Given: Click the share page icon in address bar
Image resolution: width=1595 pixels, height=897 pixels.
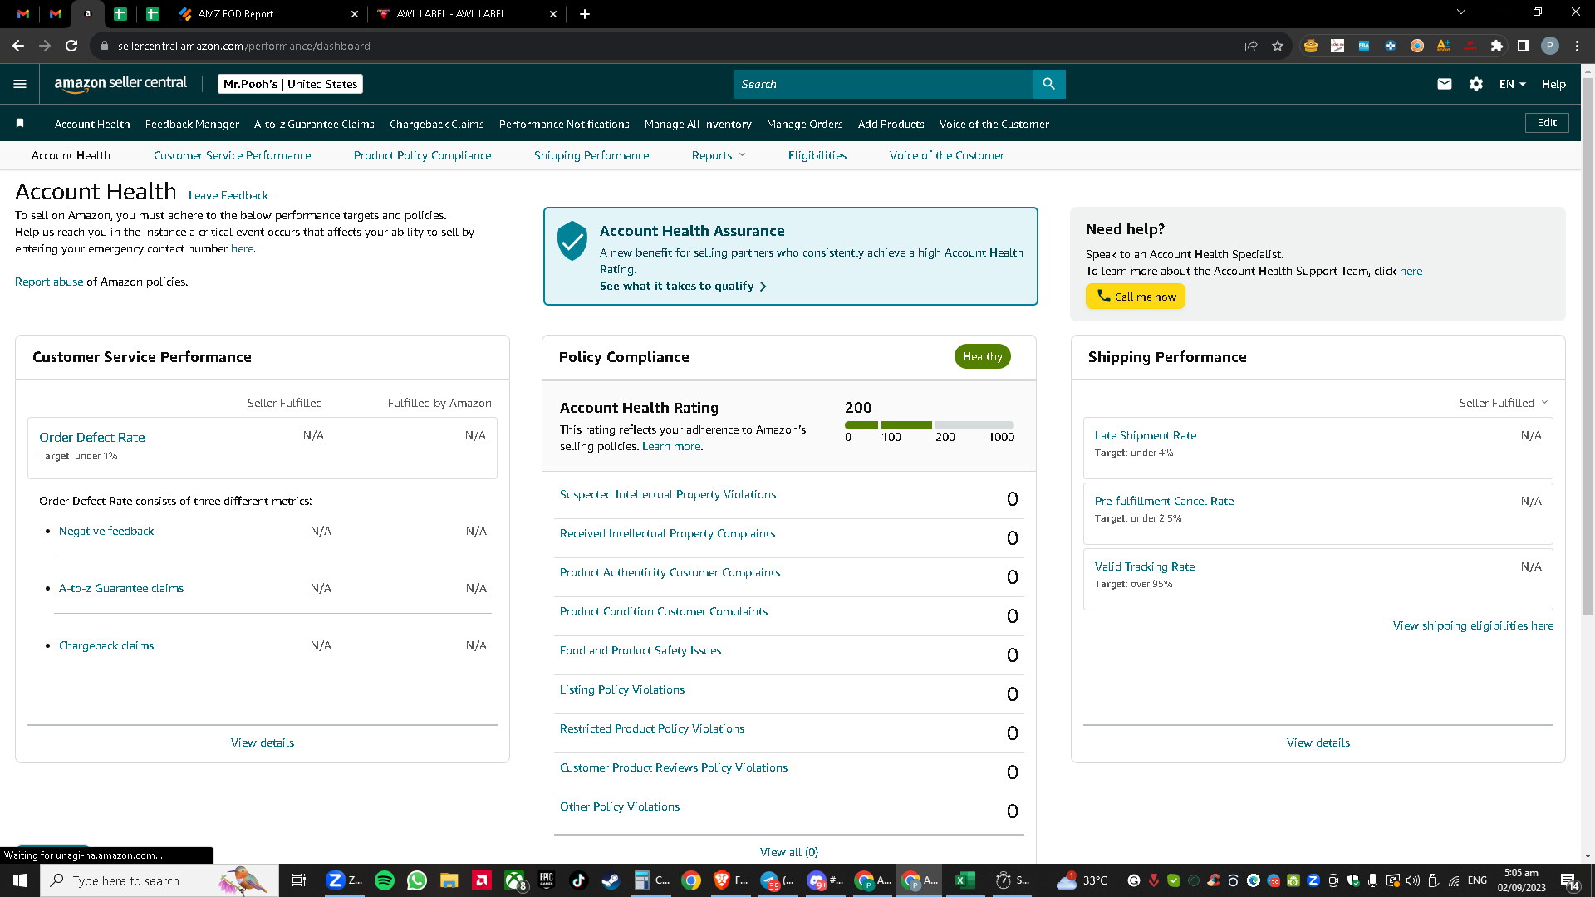Looking at the screenshot, I should 1251,46.
